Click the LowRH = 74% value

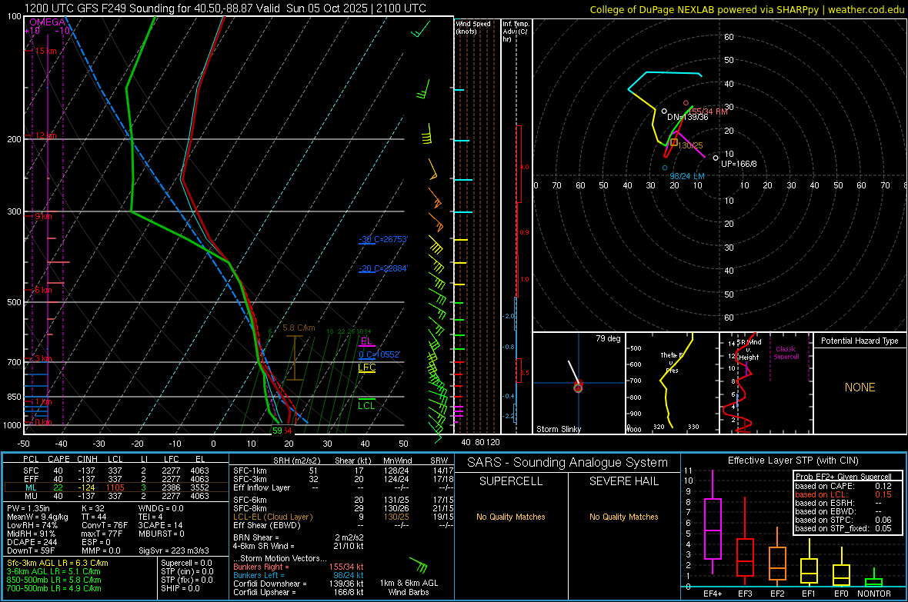(x=32, y=526)
